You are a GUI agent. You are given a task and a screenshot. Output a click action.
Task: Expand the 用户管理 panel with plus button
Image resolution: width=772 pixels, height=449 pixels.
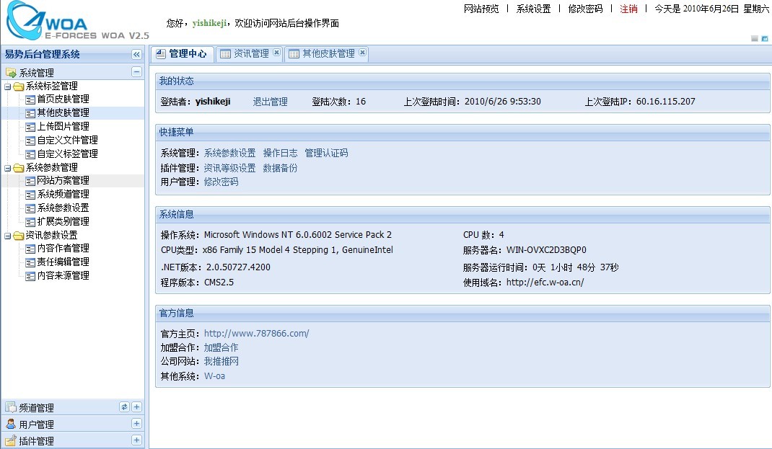point(136,424)
